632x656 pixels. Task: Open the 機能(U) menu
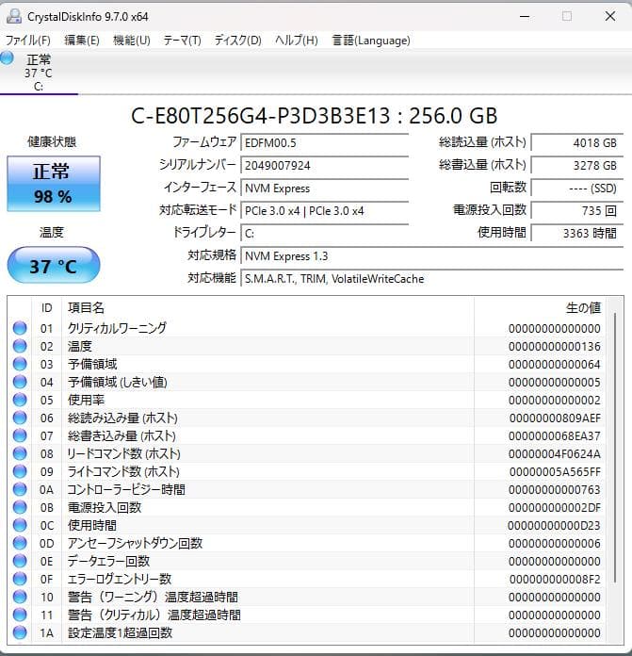132,41
